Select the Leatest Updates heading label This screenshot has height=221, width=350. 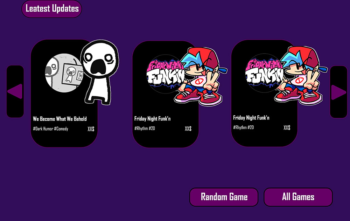(52, 9)
